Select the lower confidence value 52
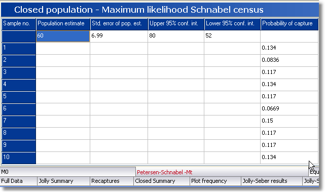This screenshot has width=325, height=193. point(232,36)
